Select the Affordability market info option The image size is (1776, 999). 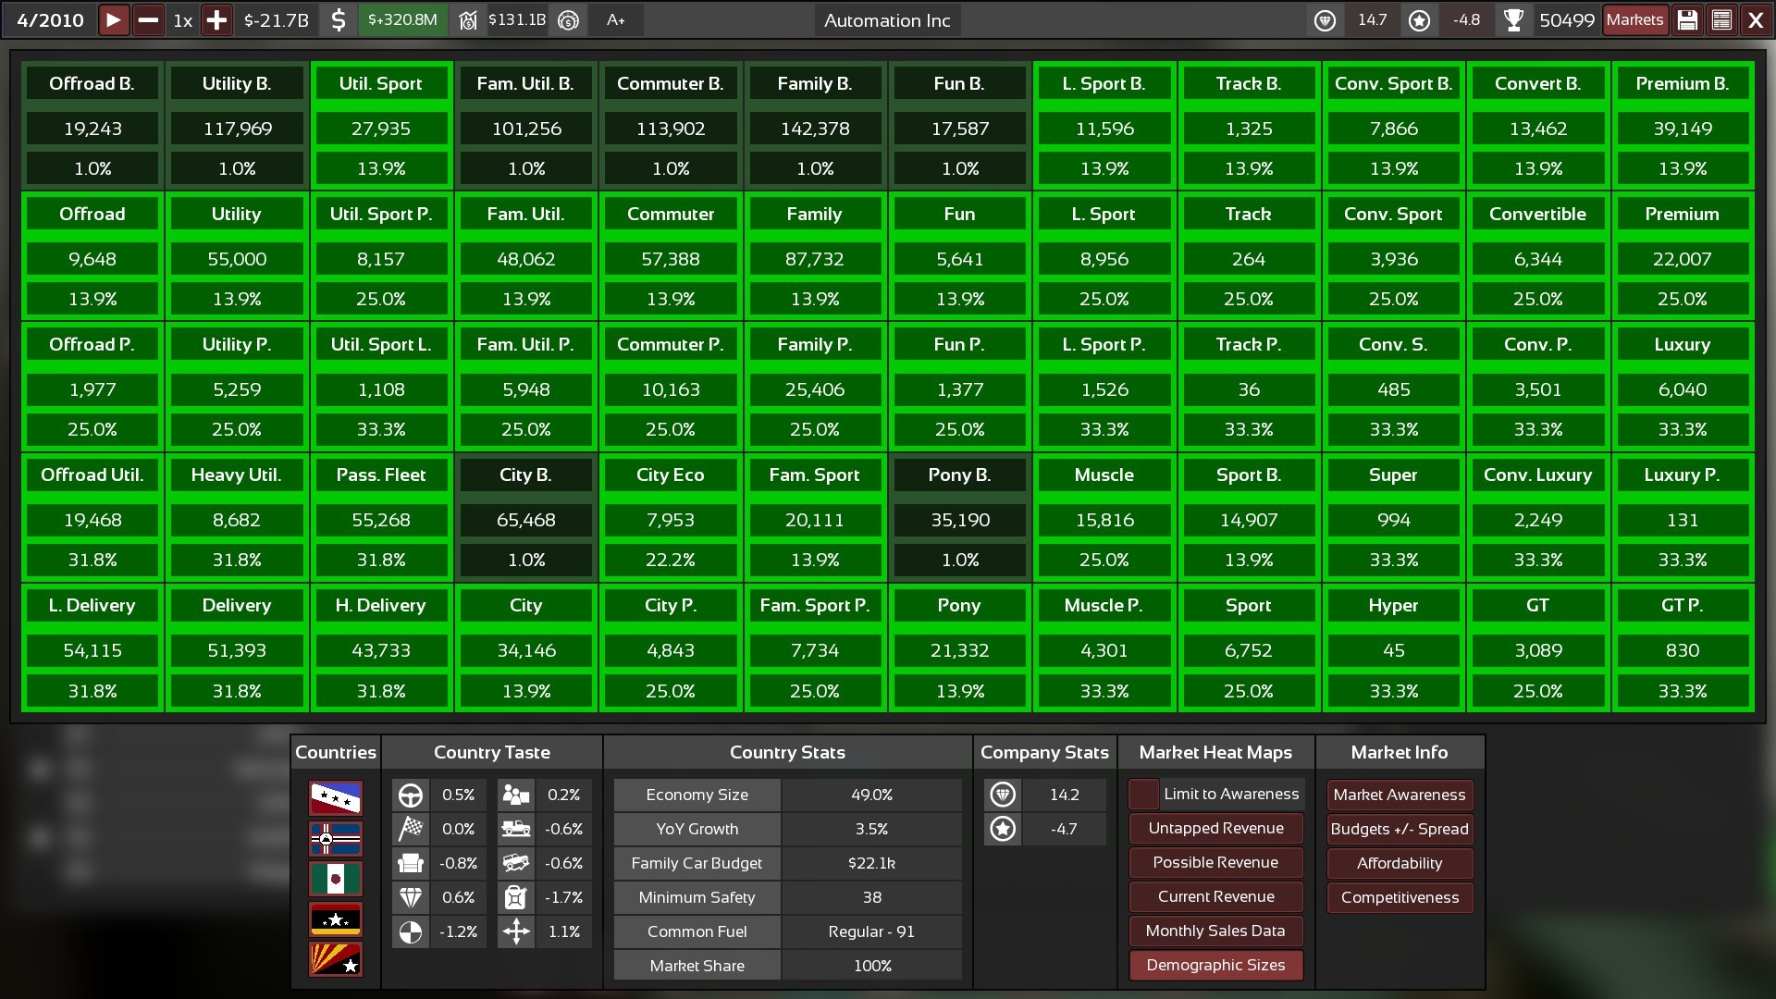1399,863
